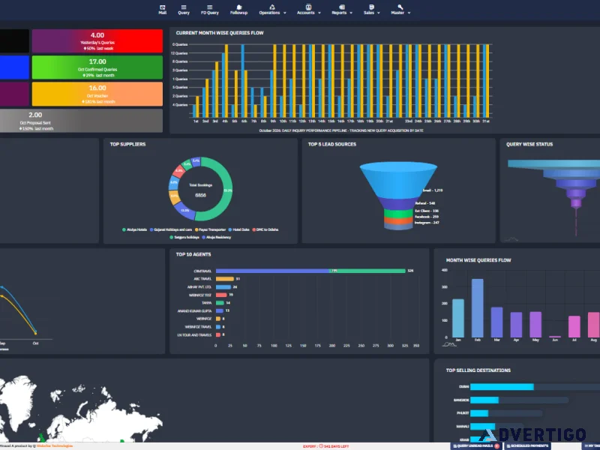Click Total Bookings 6856 center text
This screenshot has height=450, width=600.
[200, 190]
